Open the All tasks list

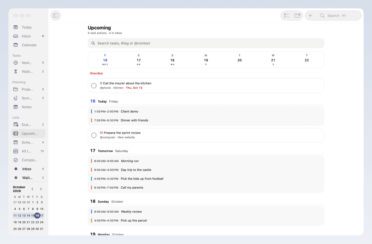(28, 151)
